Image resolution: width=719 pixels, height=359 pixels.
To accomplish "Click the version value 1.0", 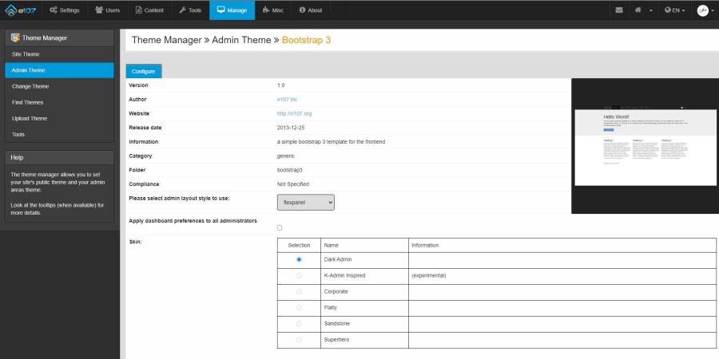I will tap(281, 85).
